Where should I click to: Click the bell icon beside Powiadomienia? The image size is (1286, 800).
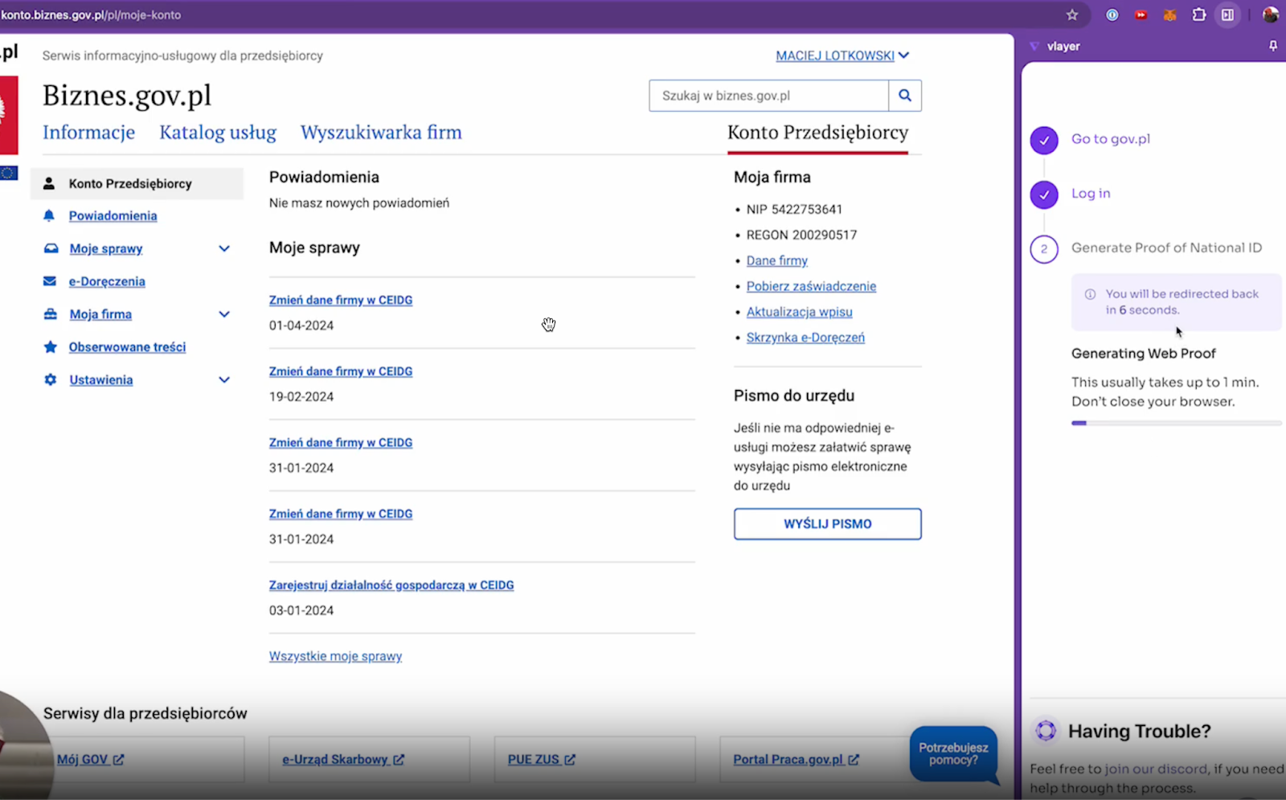pos(49,215)
